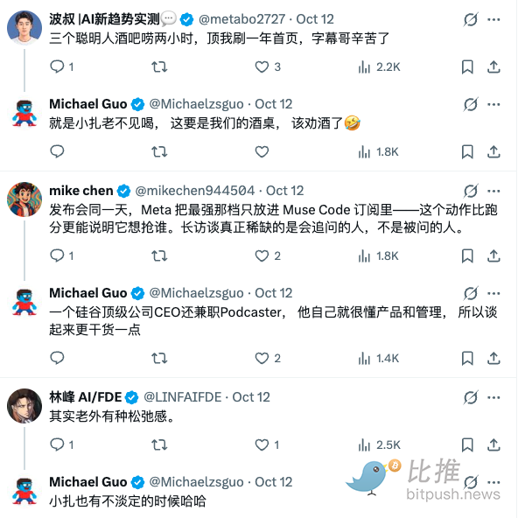Open more options on 波叔's tweet
The height and width of the screenshot is (518, 518).
[x=493, y=19]
